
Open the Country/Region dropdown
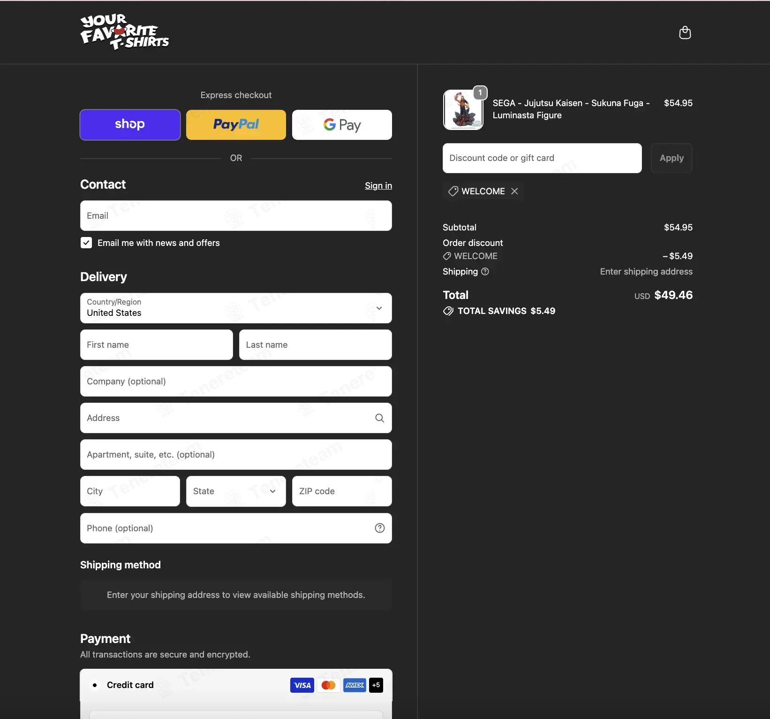click(236, 308)
